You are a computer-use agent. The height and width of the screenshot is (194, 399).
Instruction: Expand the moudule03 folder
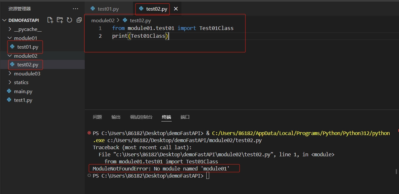[27, 73]
